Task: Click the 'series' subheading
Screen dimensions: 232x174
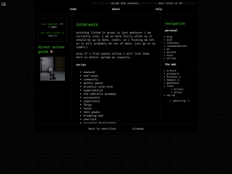Action: 81,64
